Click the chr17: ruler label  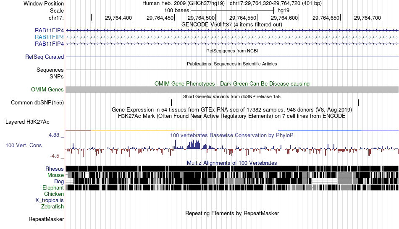[x=56, y=18]
